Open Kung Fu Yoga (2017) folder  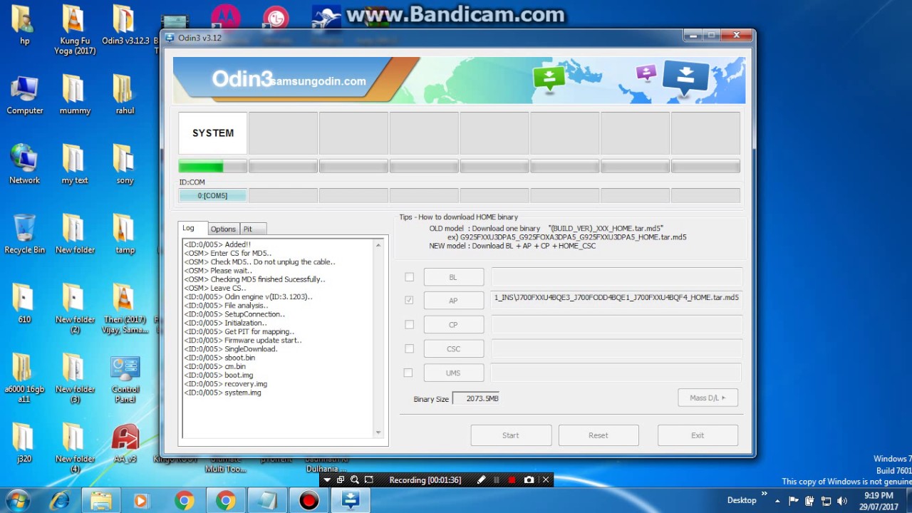coord(75,30)
